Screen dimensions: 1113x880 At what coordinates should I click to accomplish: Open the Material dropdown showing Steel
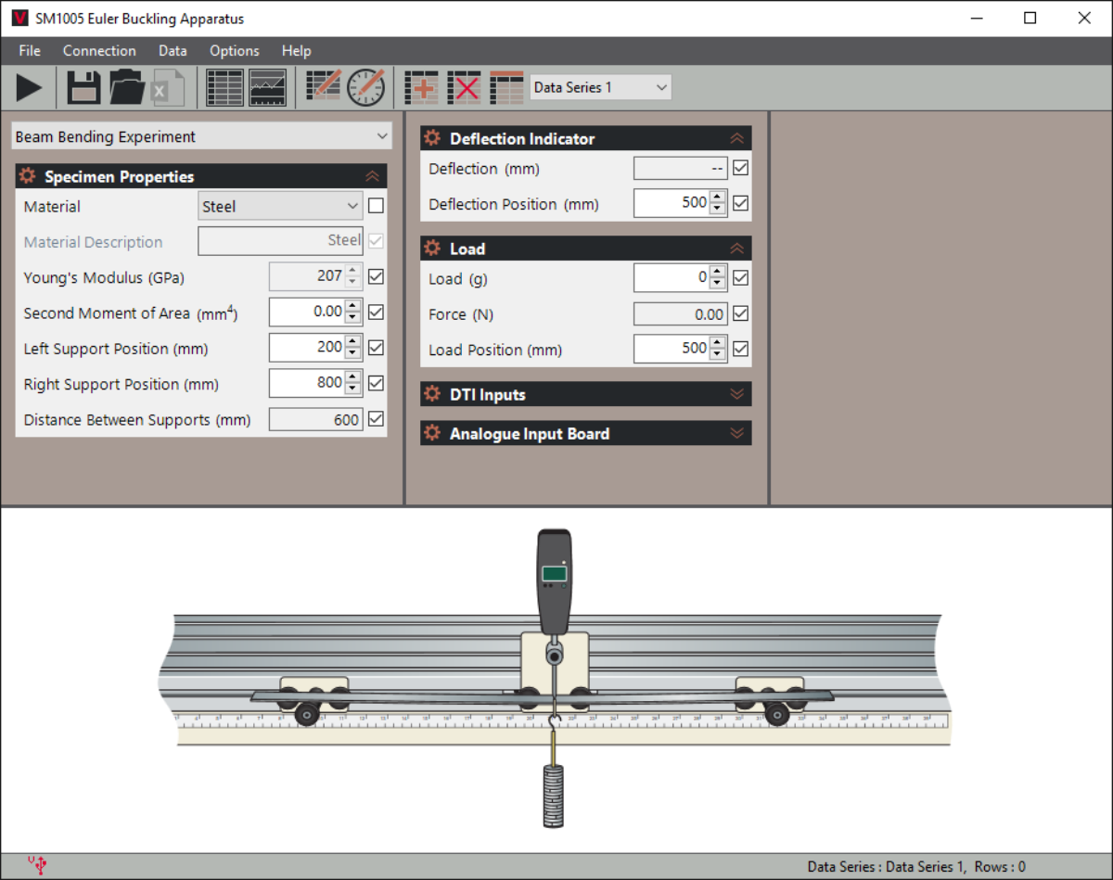[x=279, y=205]
